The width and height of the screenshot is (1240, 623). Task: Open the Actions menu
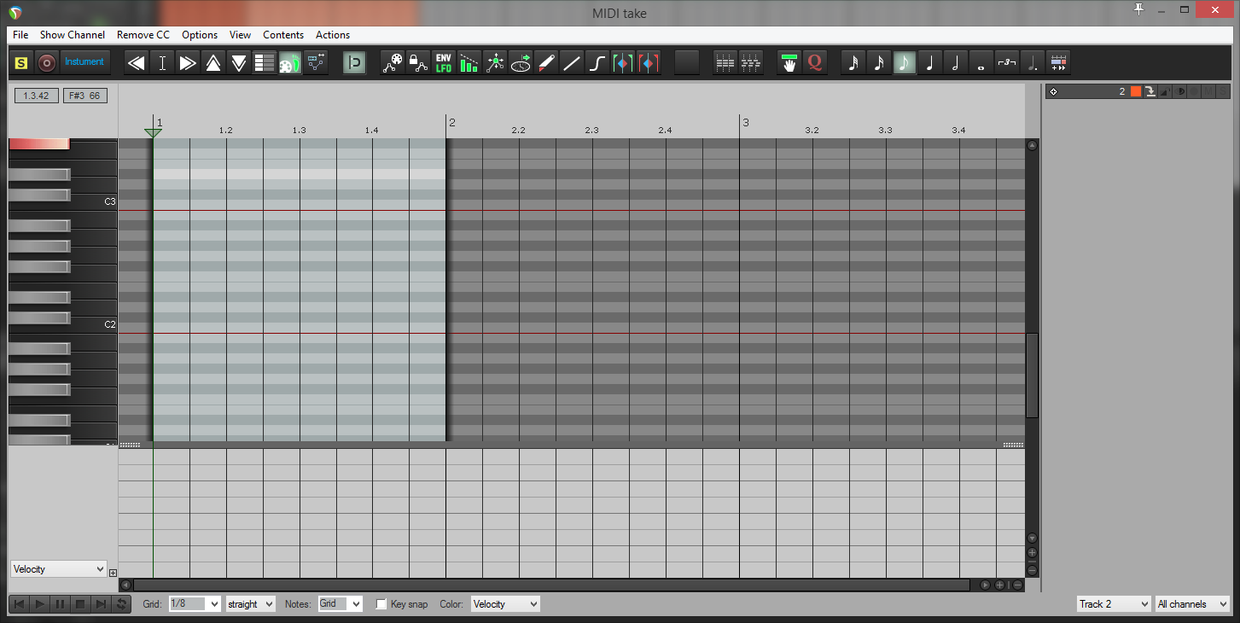[x=333, y=35]
